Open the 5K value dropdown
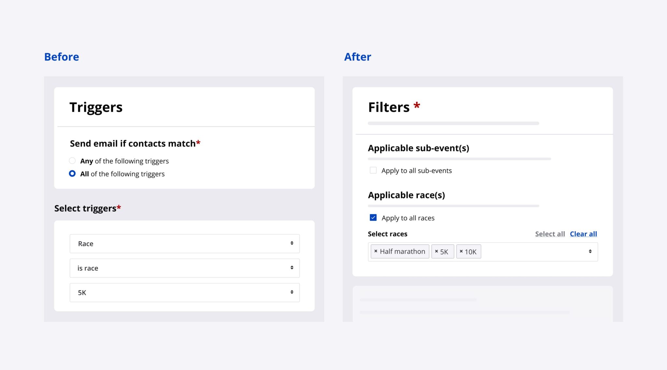Viewport: 667px width, 370px height. tap(184, 292)
